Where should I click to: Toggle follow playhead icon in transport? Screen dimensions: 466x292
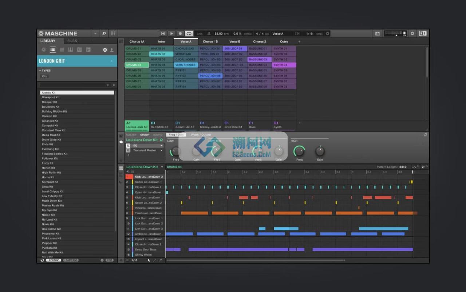click(x=297, y=33)
